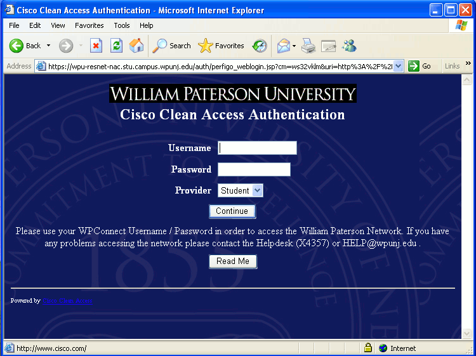
Task: Click the Mail envelope icon
Action: coord(284,46)
